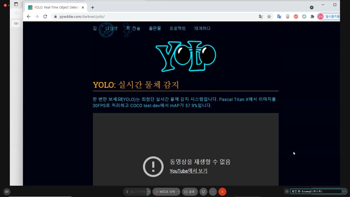
Task: Open the chat icon at bottom left
Action: tap(7, 192)
